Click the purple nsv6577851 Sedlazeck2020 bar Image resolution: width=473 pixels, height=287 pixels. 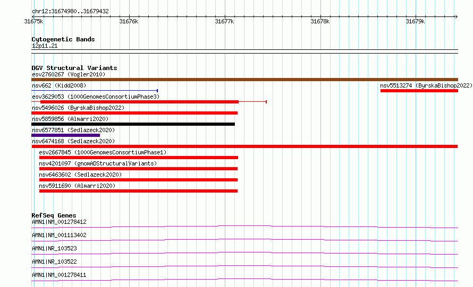[x=65, y=135]
